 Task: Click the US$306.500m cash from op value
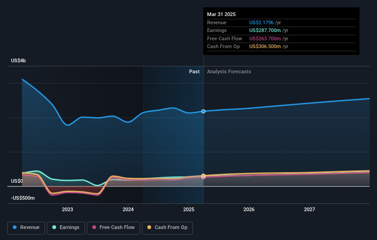pyautogui.click(x=265, y=47)
